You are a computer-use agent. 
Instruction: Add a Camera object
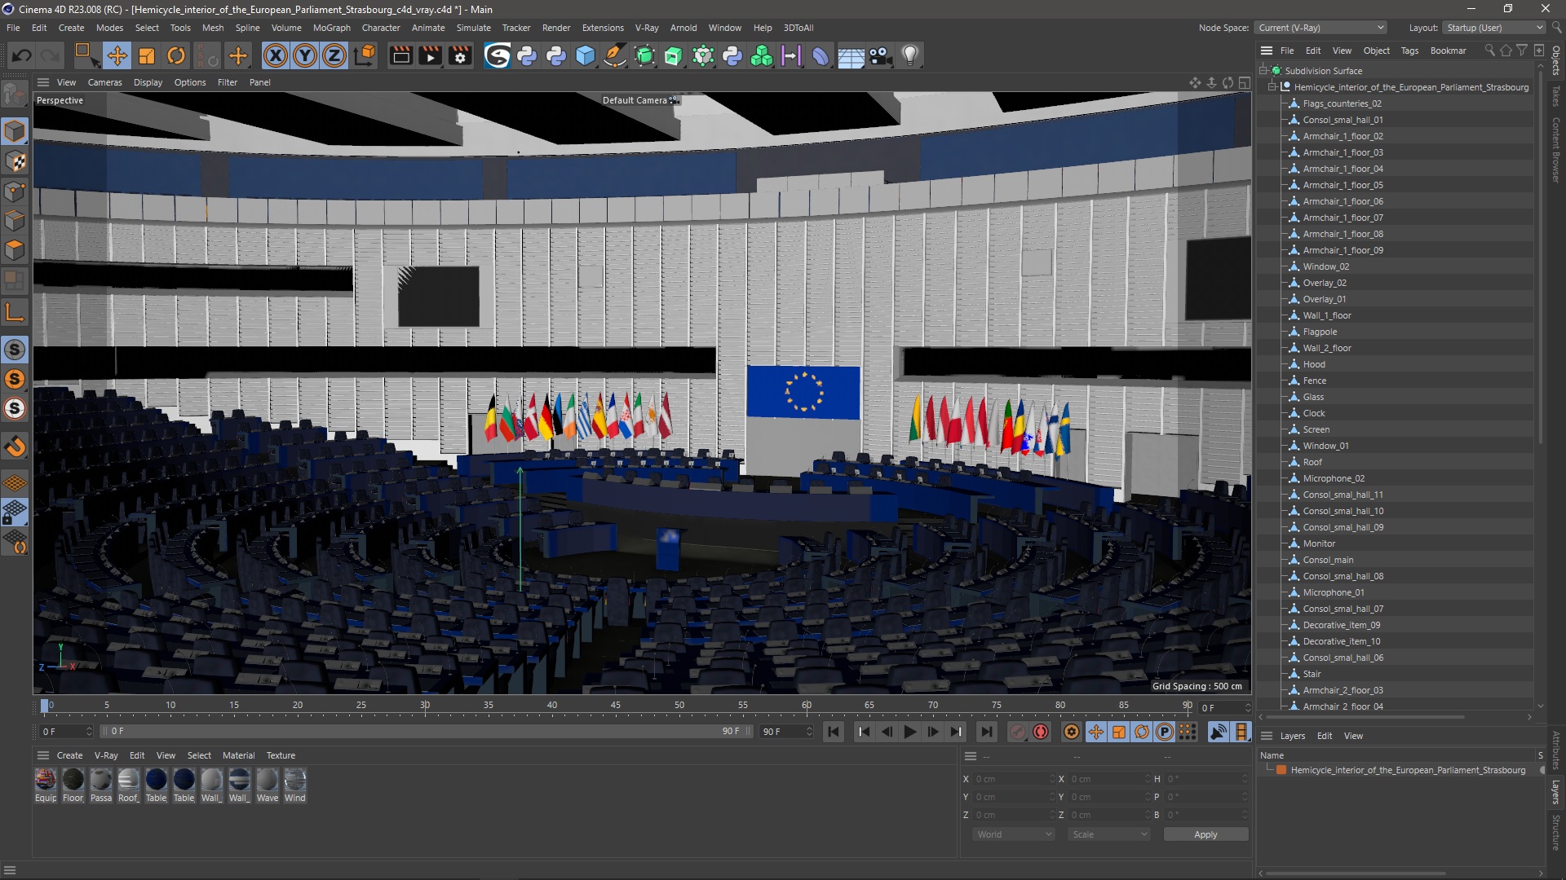point(880,55)
